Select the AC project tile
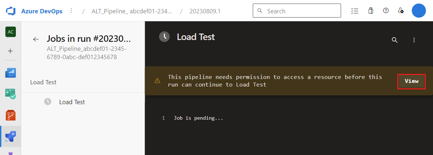Screen dimensions: 433x155 10,32
